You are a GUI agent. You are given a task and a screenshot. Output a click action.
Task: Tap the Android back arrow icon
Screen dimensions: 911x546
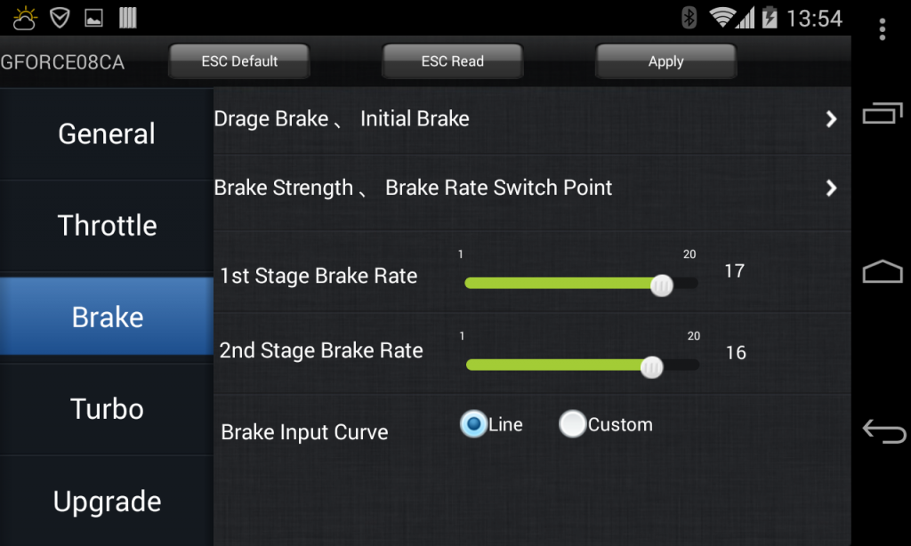883,431
